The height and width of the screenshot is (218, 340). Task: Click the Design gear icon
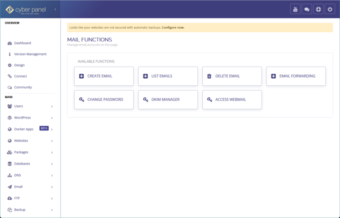tap(10, 65)
